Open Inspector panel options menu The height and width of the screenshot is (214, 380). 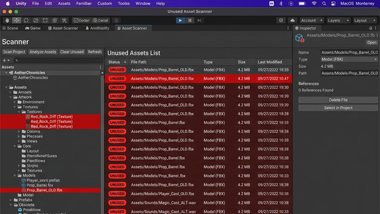point(376,28)
